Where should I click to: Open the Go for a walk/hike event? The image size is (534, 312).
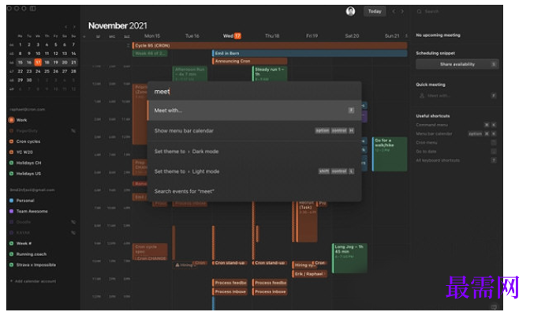[390, 154]
